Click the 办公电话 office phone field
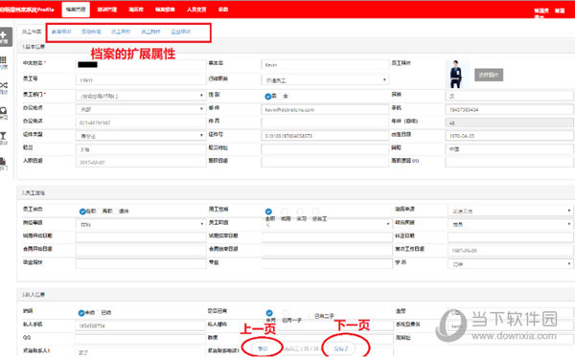 [x=141, y=123]
